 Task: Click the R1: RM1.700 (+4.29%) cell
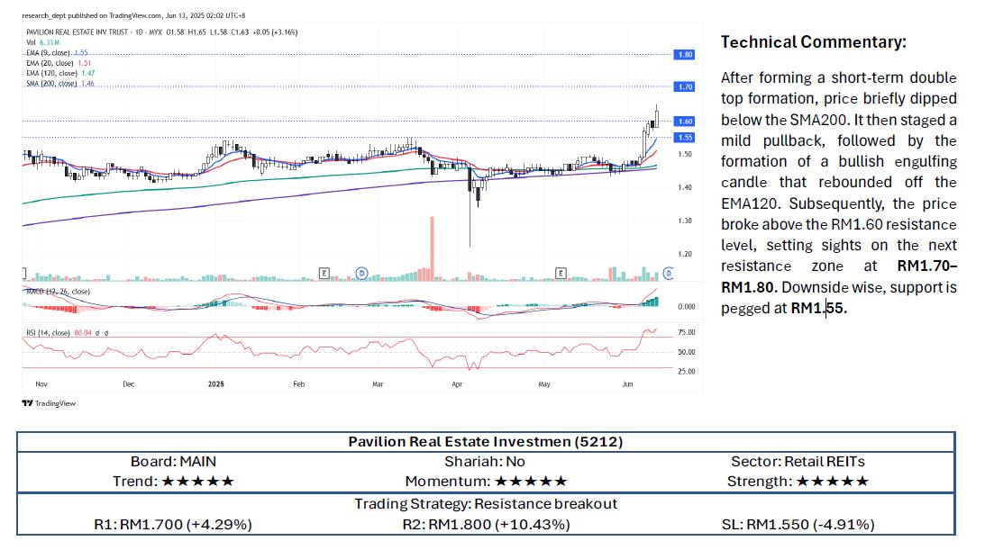(173, 524)
